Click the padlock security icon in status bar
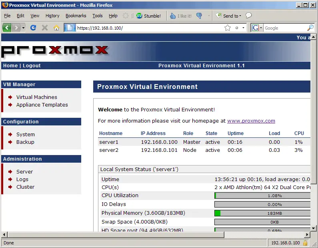This screenshot has height=248, width=318. [x=305, y=243]
